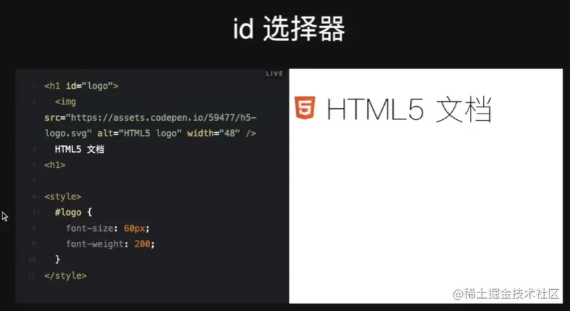Click the <img tag in editor

65,102
